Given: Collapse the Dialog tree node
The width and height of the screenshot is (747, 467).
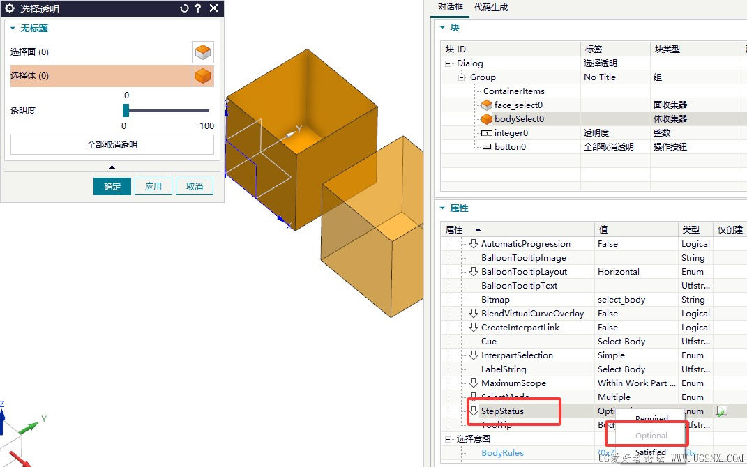Looking at the screenshot, I should (448, 63).
